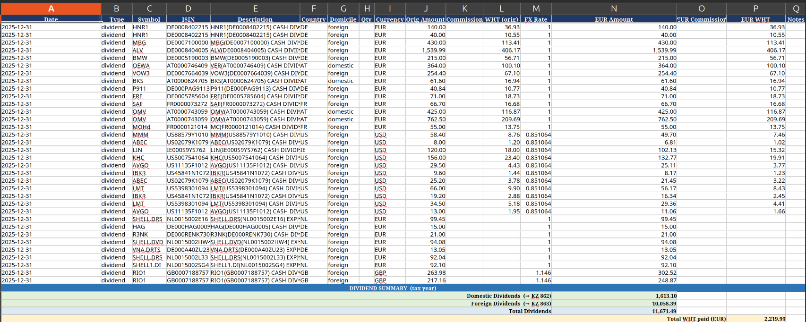The image size is (806, 322).
Task: Select ISIN cell AT0000624705
Action: [188, 81]
